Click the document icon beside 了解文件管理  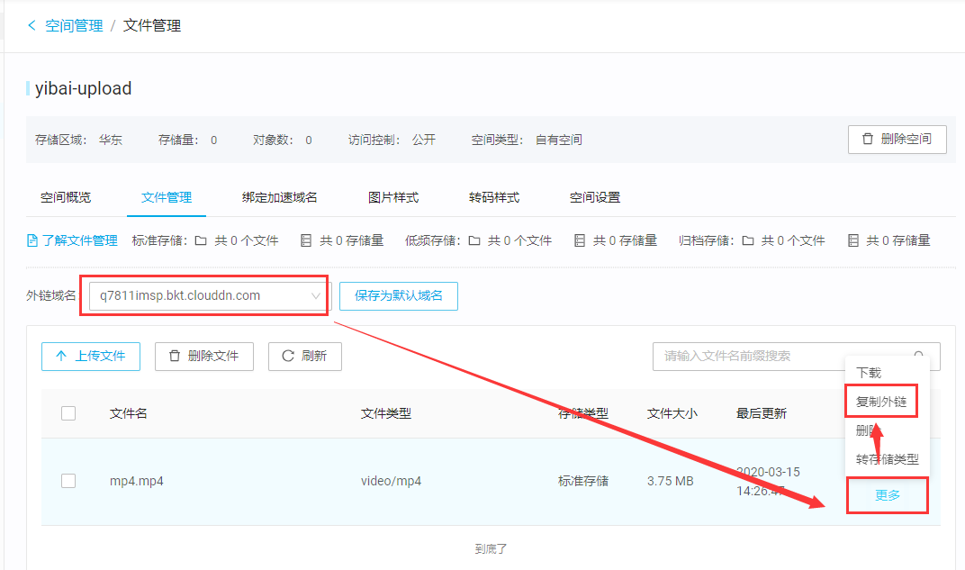point(32,240)
